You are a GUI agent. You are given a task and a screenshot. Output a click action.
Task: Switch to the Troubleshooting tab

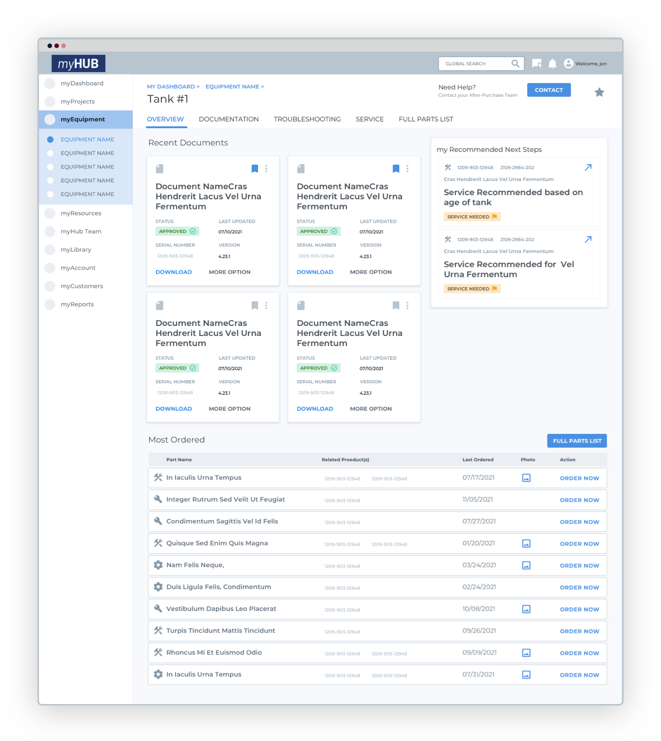point(307,119)
